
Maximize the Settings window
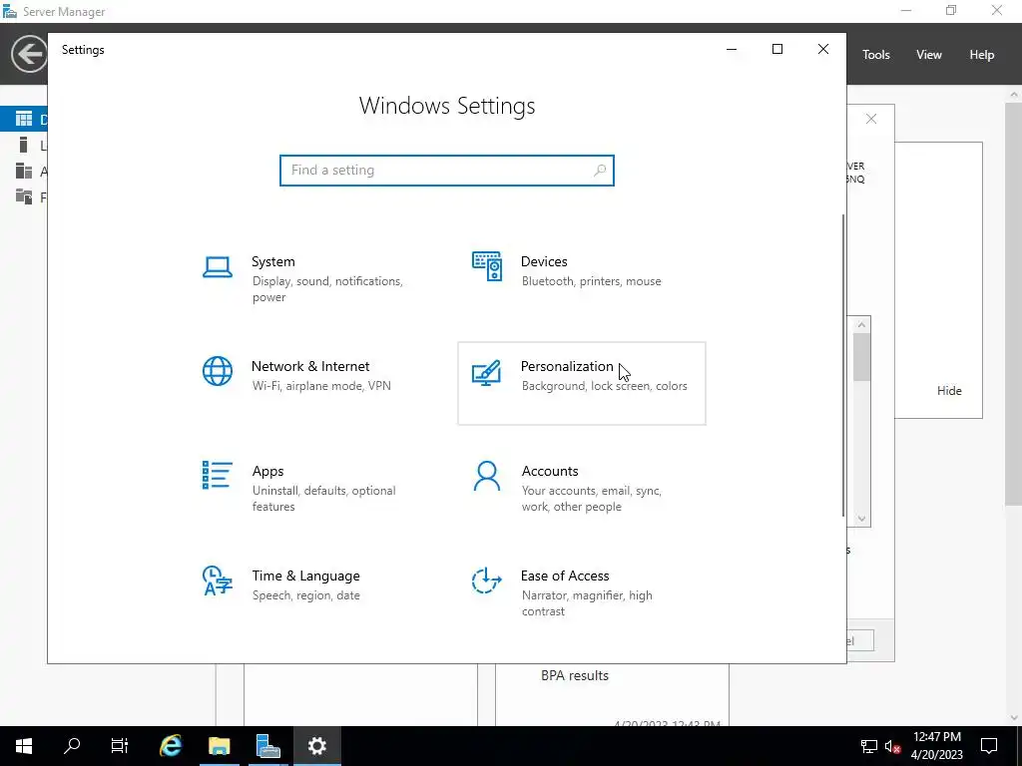tap(776, 50)
